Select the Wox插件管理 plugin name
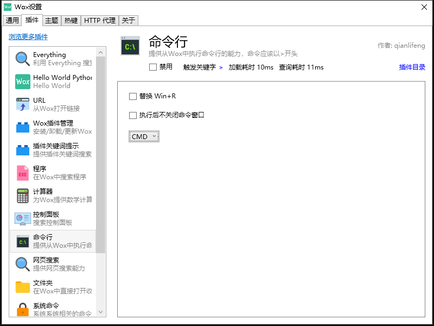Screen dimensions: 434x326 click(53, 123)
